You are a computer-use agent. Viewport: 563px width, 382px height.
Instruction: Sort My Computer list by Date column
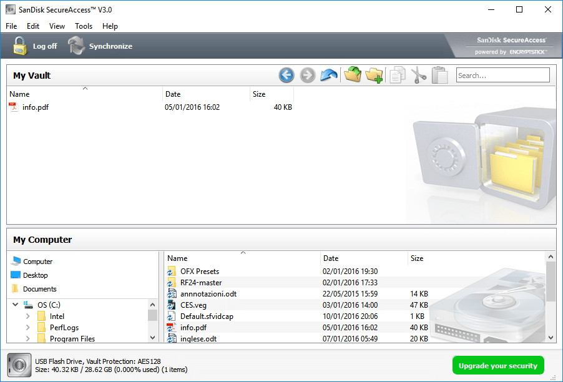[x=364, y=258]
